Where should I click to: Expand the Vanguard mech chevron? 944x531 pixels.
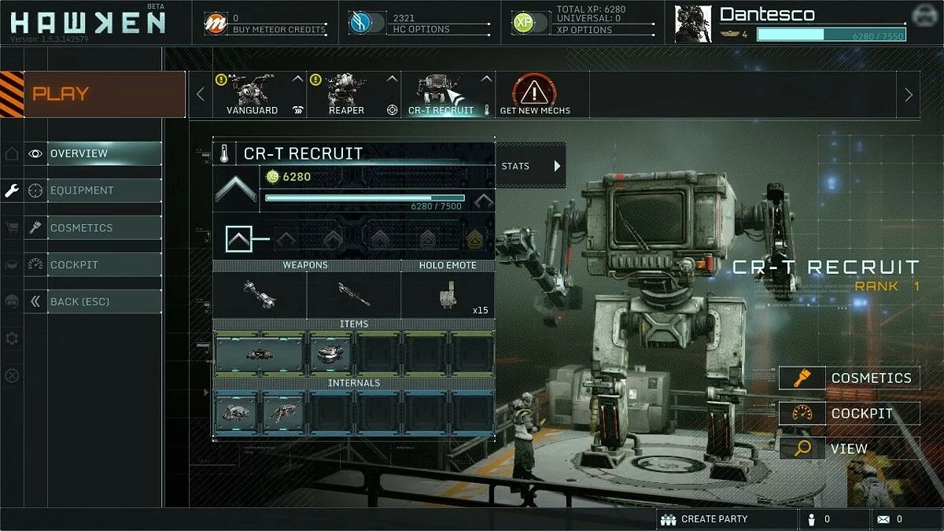click(x=297, y=79)
